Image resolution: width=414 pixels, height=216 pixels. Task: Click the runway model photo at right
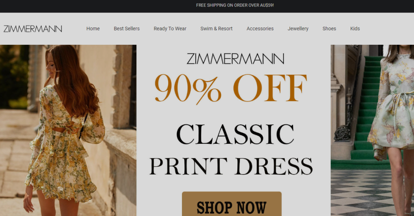coord(372,130)
